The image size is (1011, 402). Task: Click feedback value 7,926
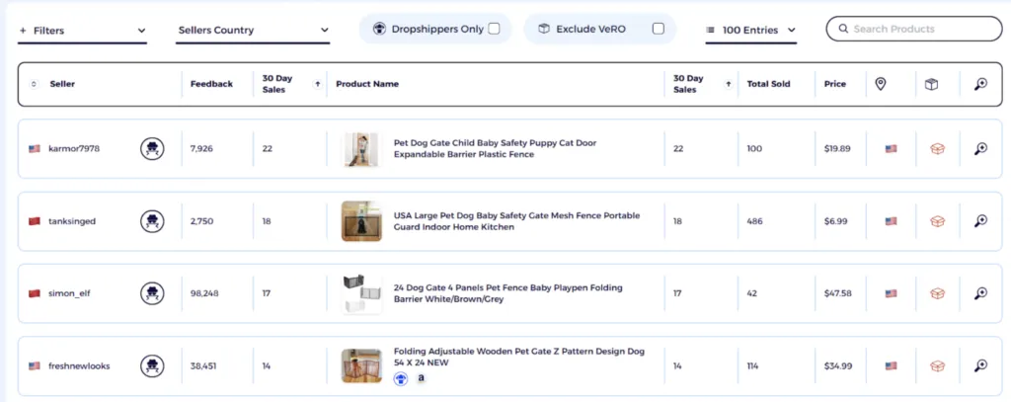[201, 149]
